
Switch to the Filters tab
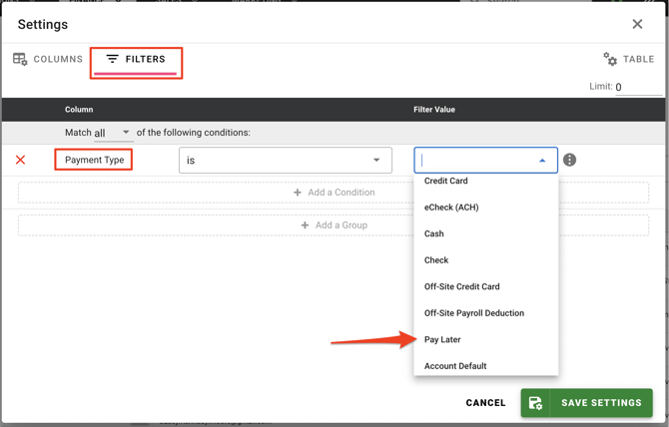136,60
